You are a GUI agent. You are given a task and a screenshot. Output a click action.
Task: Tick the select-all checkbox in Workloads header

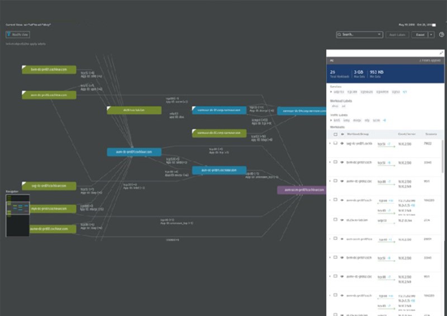coord(335,134)
